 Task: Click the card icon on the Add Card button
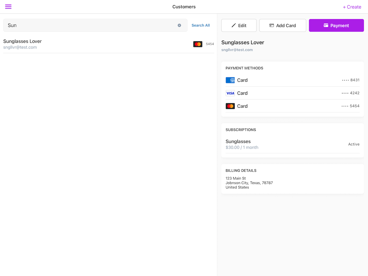(271, 25)
